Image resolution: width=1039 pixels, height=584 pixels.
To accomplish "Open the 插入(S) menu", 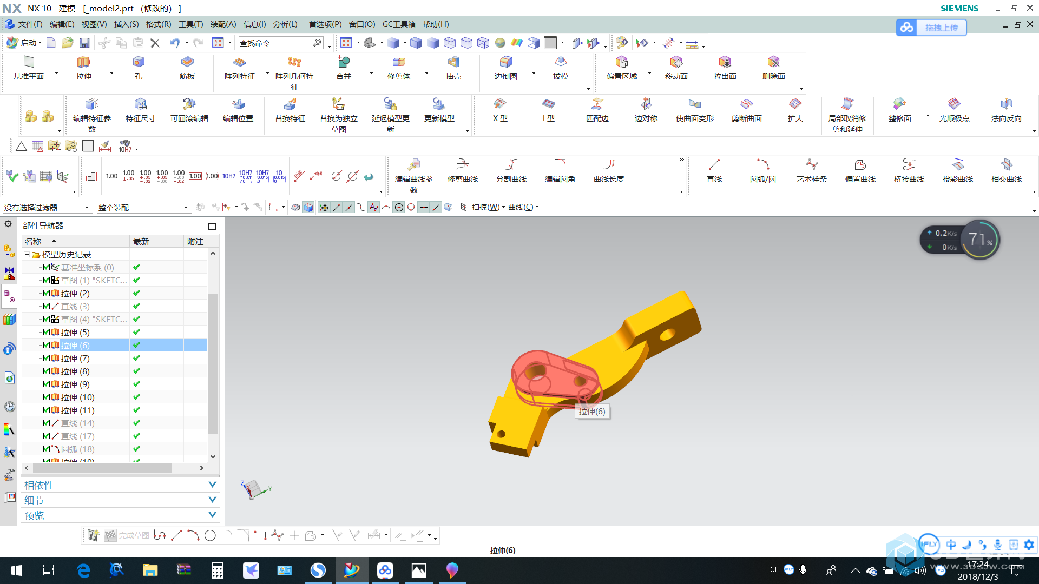I will tap(126, 24).
